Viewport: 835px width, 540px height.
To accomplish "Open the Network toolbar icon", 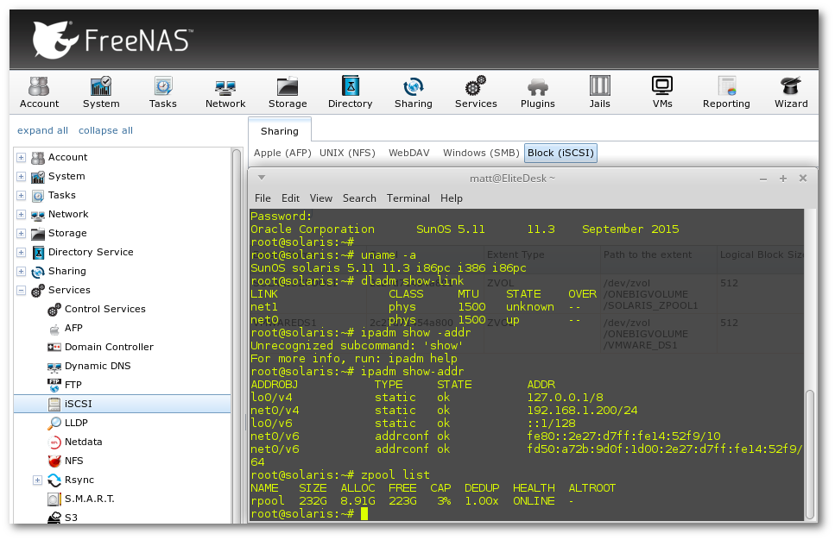I will click(x=225, y=92).
